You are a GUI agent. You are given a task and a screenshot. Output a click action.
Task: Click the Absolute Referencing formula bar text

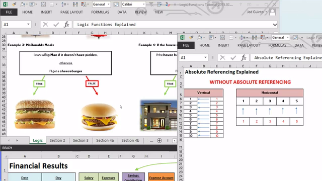288,58
